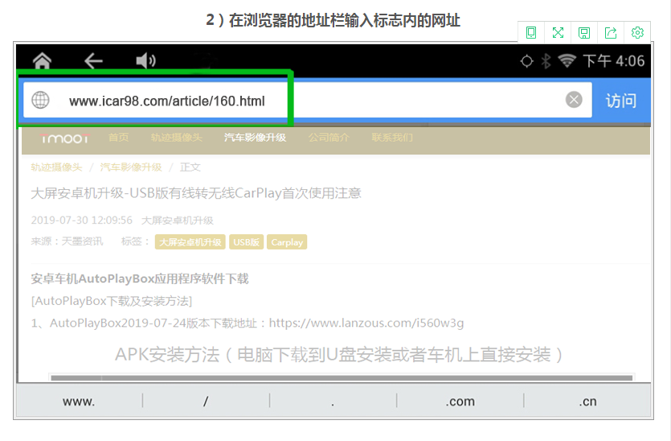Viewport: 671px width, 441px height.
Task: Tap the slash shortcut key
Action: tap(206, 402)
